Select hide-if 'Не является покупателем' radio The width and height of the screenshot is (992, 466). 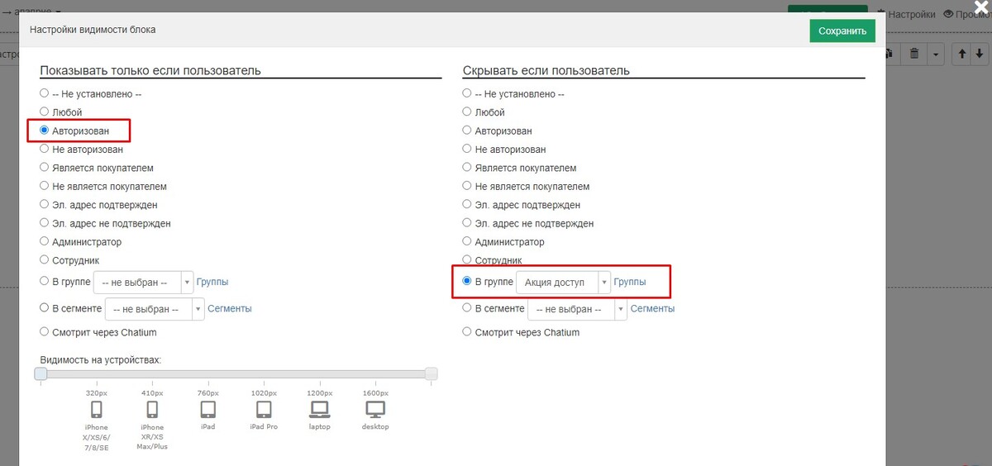[x=468, y=186]
